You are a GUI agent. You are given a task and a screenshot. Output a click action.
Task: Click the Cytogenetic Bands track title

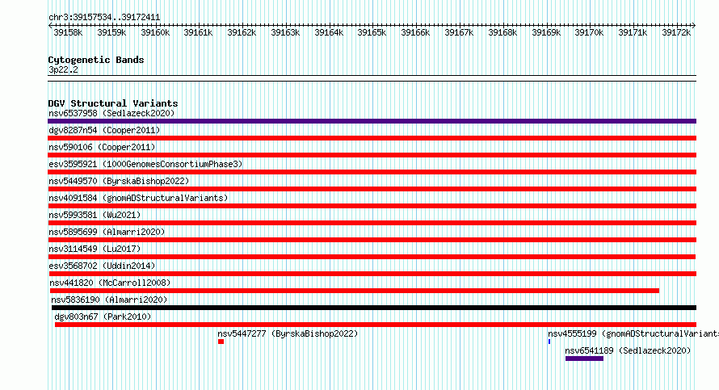pyautogui.click(x=96, y=60)
